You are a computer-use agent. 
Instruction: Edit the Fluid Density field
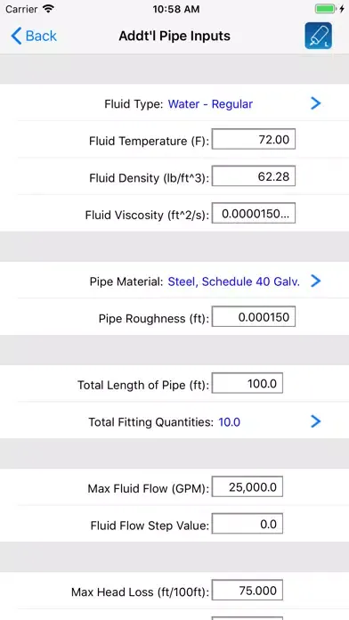click(x=254, y=176)
